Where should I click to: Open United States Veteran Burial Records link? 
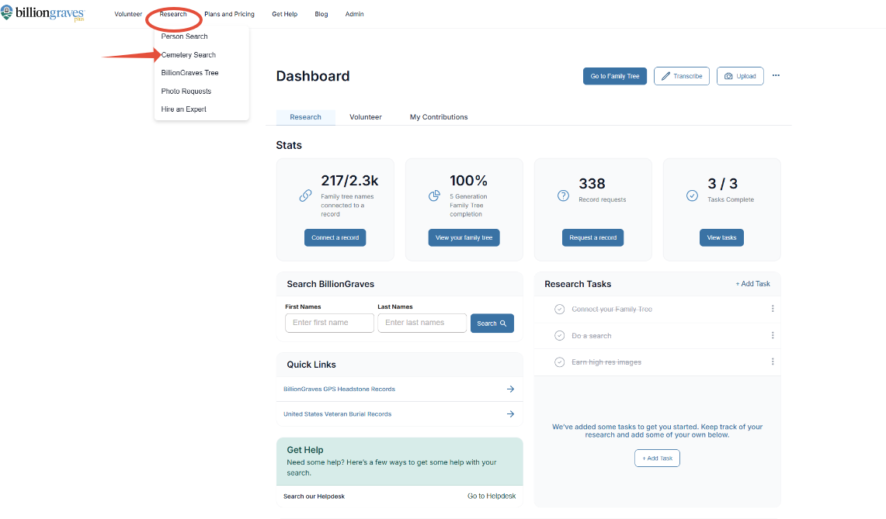tap(337, 414)
